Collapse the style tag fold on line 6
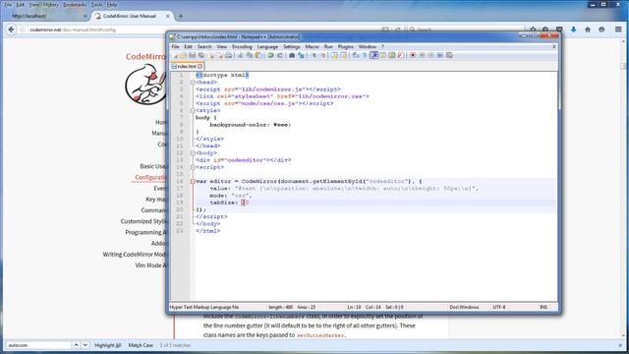 193,110
